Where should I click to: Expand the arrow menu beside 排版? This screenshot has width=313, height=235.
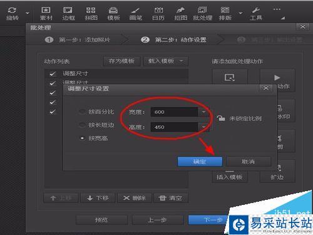[240, 13]
